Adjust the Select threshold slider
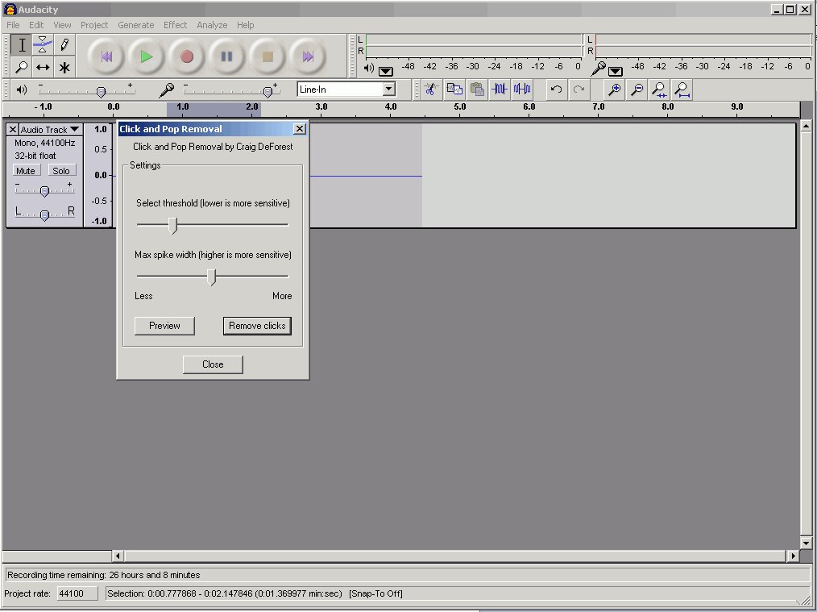The image size is (817, 612). (173, 225)
